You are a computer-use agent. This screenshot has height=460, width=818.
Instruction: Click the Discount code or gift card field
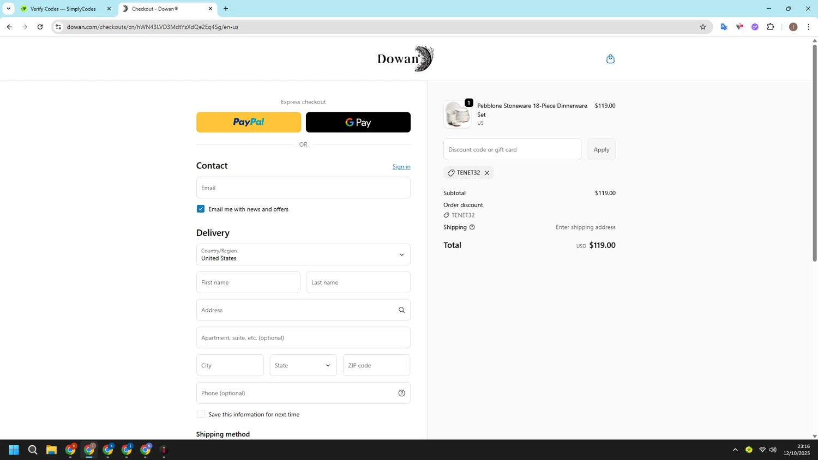pos(512,149)
